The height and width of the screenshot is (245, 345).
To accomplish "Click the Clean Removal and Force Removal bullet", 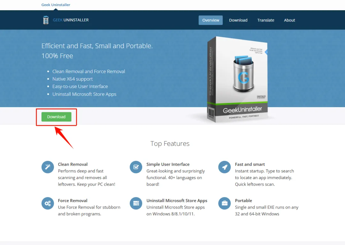I will 89,71.
